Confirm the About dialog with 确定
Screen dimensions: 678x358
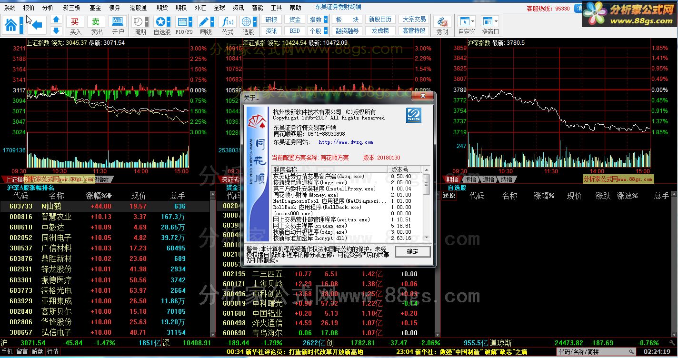pyautogui.click(x=413, y=251)
